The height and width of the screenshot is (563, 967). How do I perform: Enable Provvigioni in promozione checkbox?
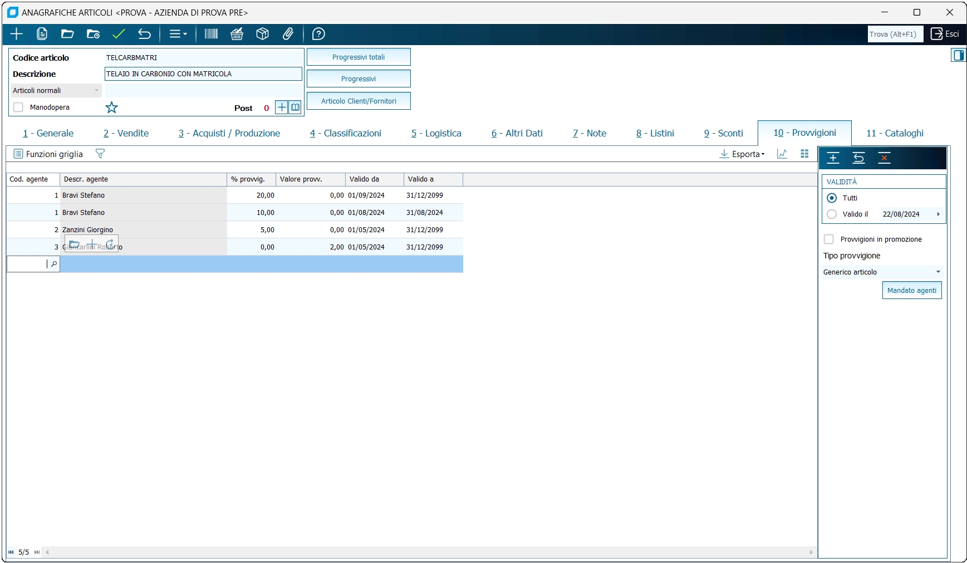pyautogui.click(x=828, y=239)
